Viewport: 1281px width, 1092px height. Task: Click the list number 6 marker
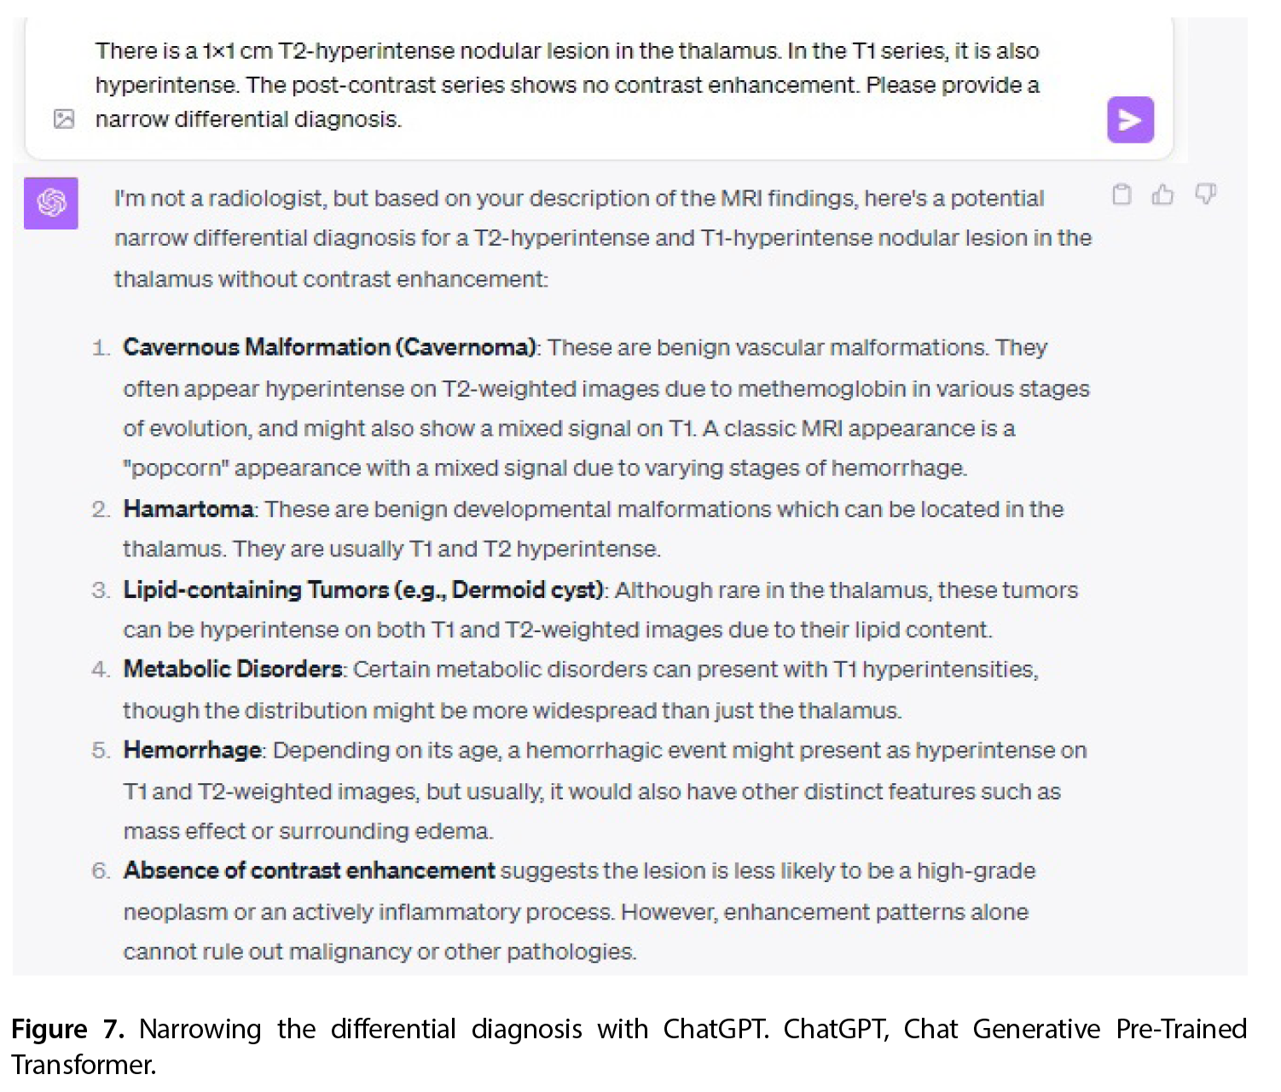(101, 871)
